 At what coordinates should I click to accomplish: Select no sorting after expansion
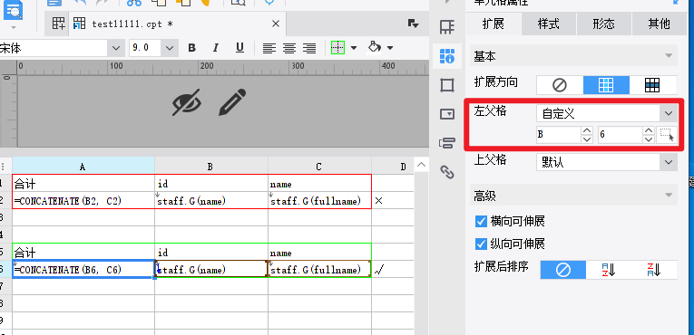563,270
